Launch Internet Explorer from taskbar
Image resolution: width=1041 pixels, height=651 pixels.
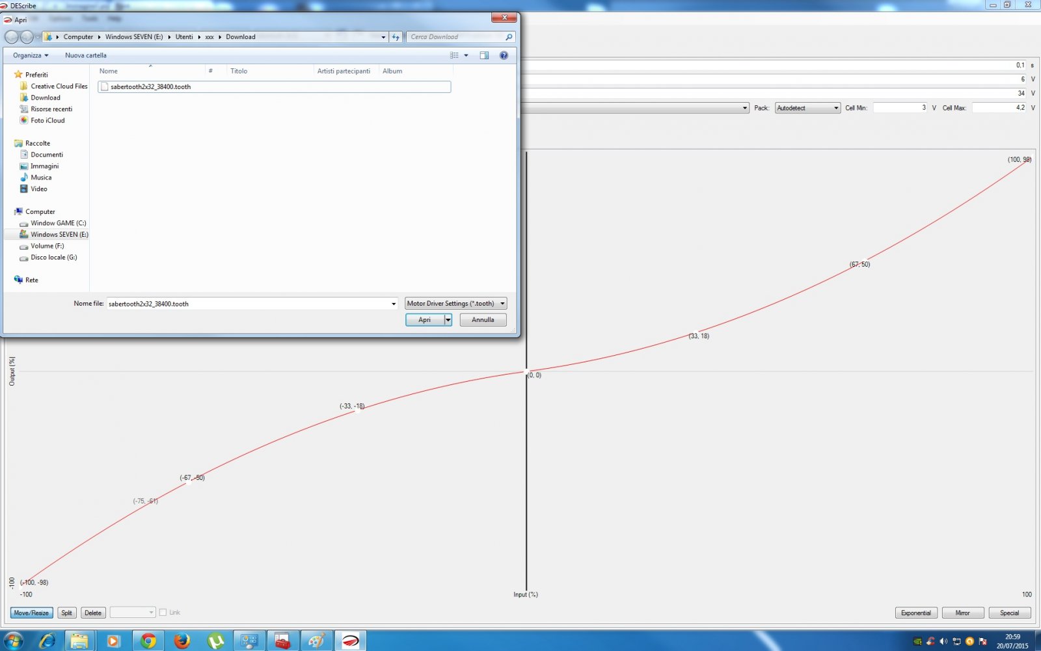pos(47,641)
